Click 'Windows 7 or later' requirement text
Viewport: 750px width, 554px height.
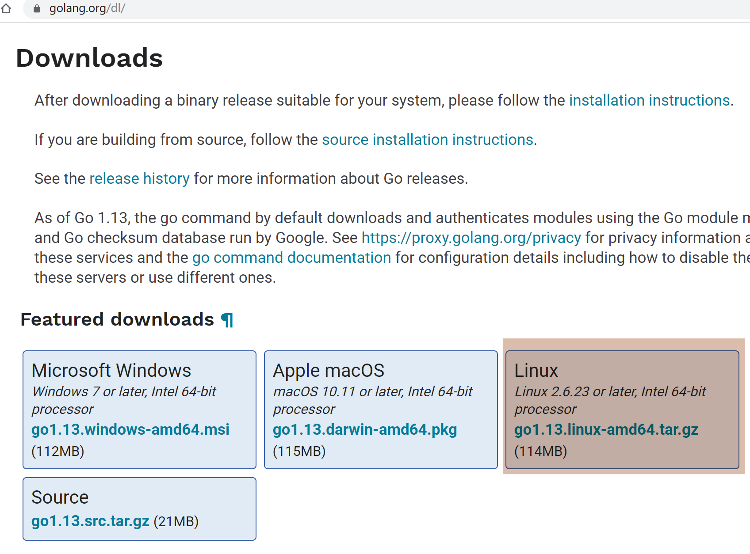[x=124, y=400]
